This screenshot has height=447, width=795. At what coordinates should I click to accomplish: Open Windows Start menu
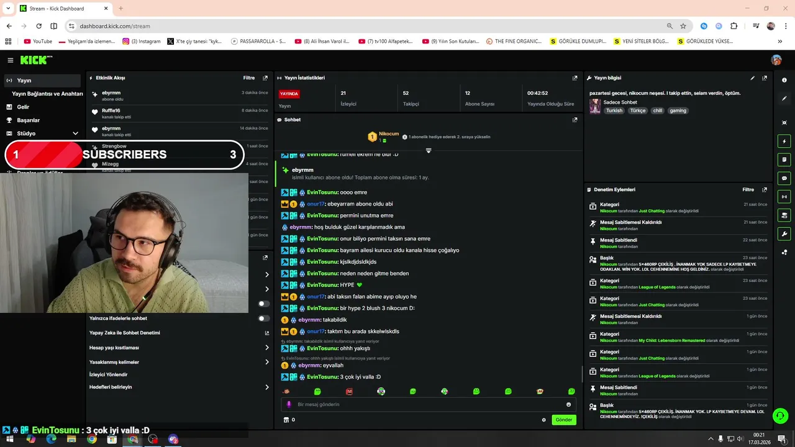pyautogui.click(x=10, y=440)
